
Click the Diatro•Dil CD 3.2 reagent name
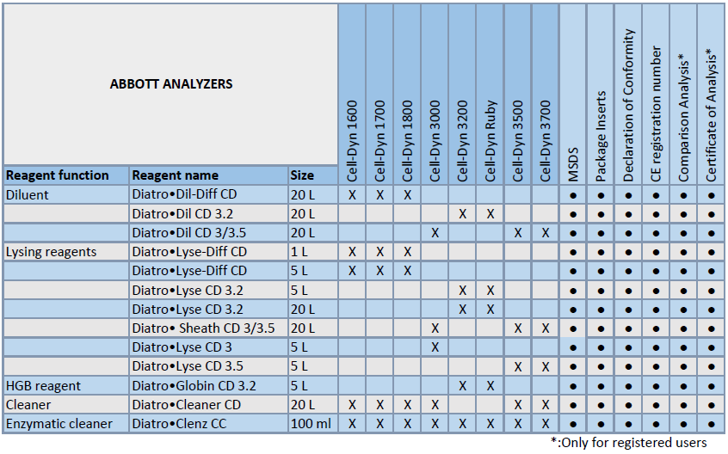tap(182, 214)
